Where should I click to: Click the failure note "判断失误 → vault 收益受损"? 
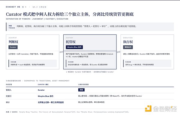click(28, 65)
